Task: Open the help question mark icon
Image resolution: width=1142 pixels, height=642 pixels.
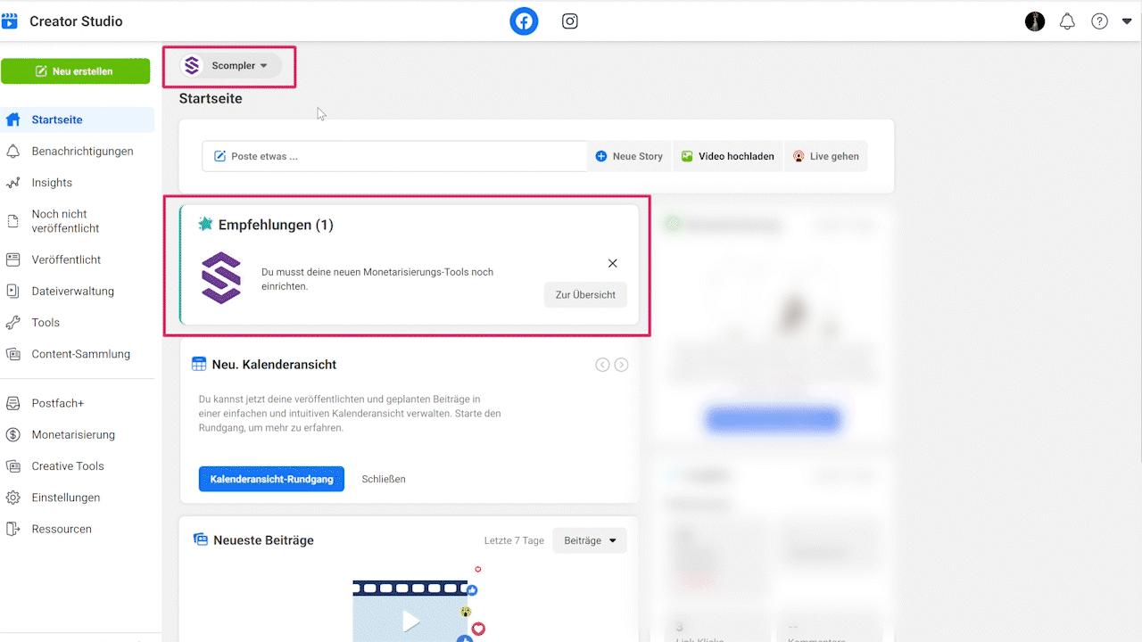Action: point(1099,21)
